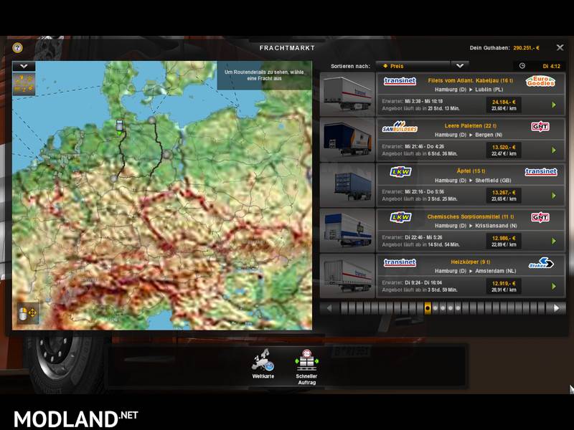Image resolution: width=574 pixels, height=430 pixels.
Task: Go to previous job page arrow
Action: (329, 308)
